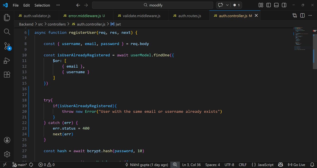Change indentation via Spaces: 4

coord(212,165)
